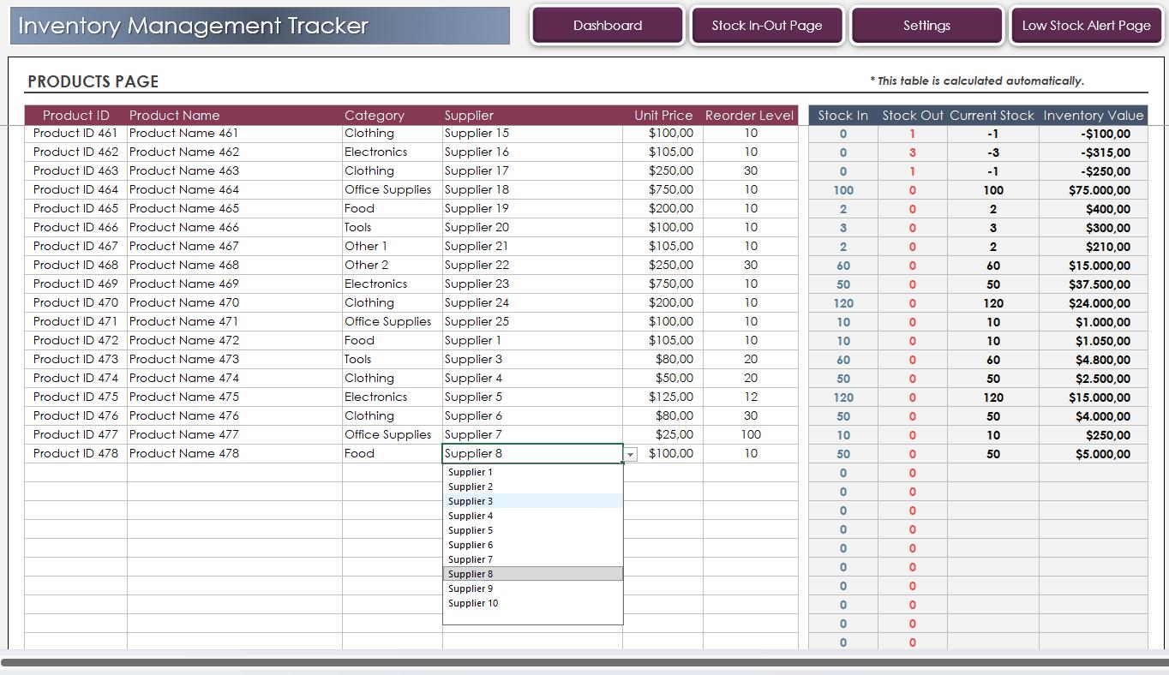Collapse the supplier dropdown arrow for Product 478
The height and width of the screenshot is (675, 1169).
[630, 455]
